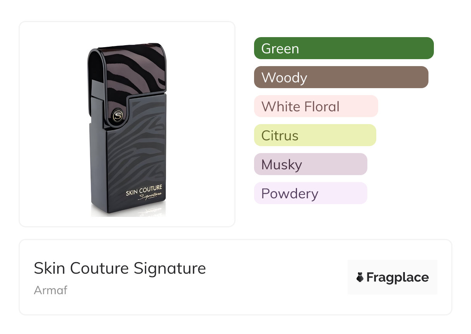471x334 pixels.
Task: Click the Fragplace logo icon
Action: click(360, 277)
